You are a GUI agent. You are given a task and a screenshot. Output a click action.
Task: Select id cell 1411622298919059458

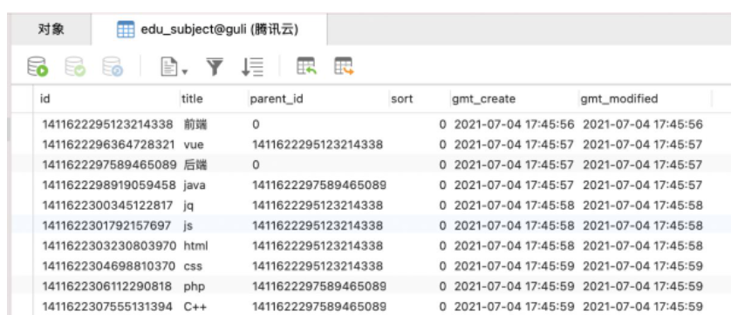tap(109, 185)
